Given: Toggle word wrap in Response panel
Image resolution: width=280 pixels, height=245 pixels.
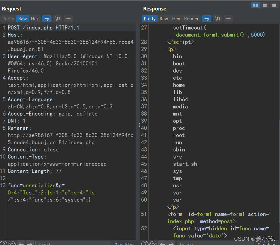Looking at the screenshot, I should click(x=207, y=19).
